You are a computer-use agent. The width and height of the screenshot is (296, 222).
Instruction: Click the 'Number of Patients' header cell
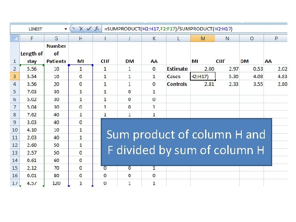click(x=56, y=53)
